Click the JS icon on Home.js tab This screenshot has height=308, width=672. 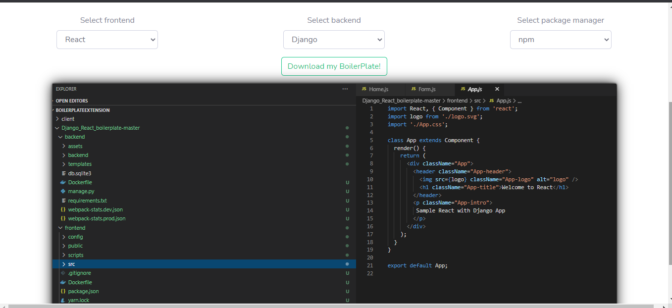pyautogui.click(x=364, y=89)
